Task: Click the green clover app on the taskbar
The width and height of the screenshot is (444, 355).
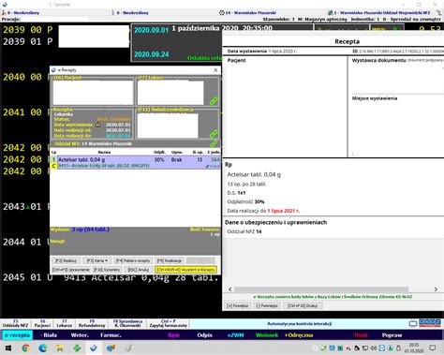Action: [x=77, y=348]
